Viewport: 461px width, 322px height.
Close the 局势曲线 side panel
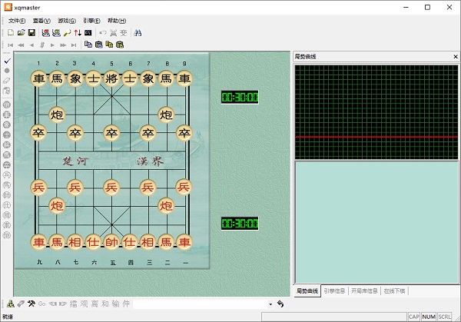(x=456, y=56)
